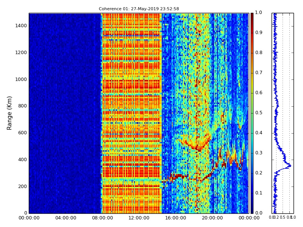This screenshot has width=303, height=227.
Task: Click the 1000 range tick label
Action: coord(21,79)
